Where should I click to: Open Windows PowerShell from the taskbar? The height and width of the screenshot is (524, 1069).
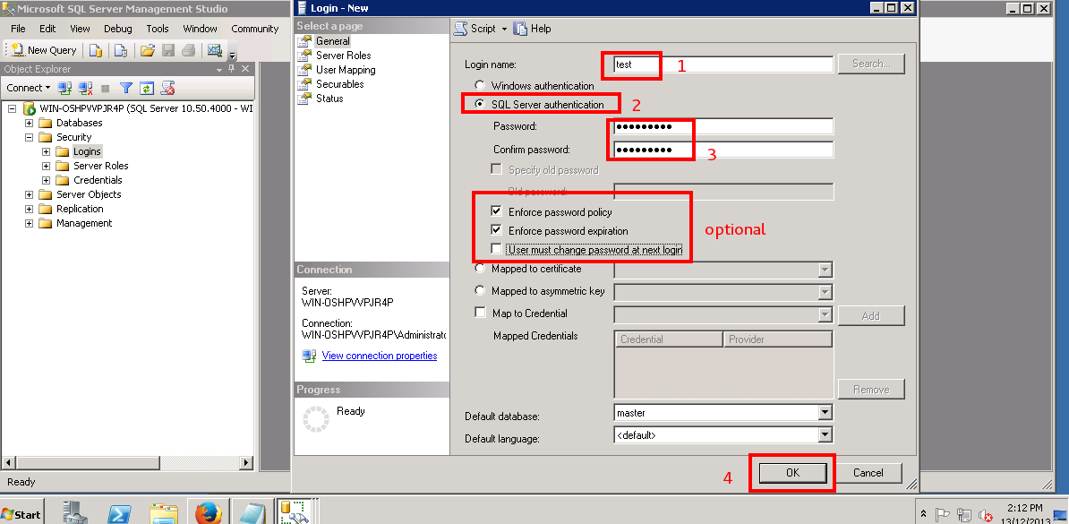(121, 512)
